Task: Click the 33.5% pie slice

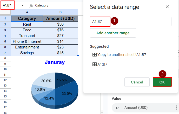Action: (x=67, y=93)
